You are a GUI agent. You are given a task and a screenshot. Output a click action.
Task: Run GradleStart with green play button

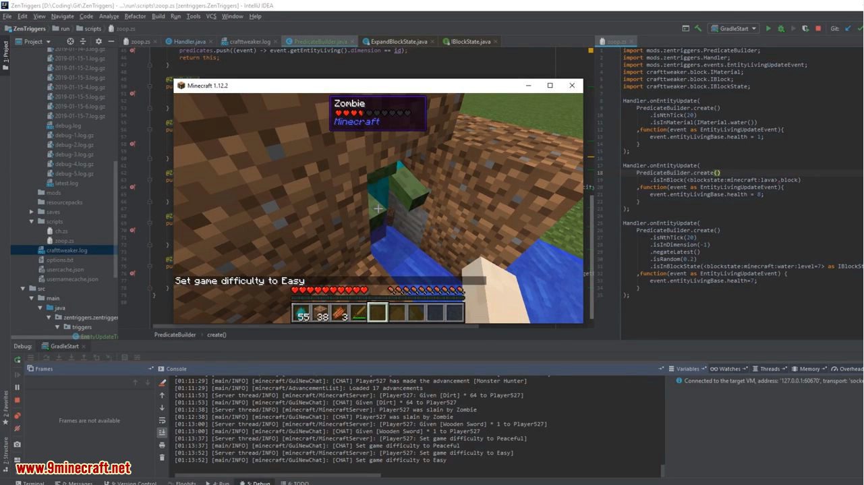click(768, 28)
